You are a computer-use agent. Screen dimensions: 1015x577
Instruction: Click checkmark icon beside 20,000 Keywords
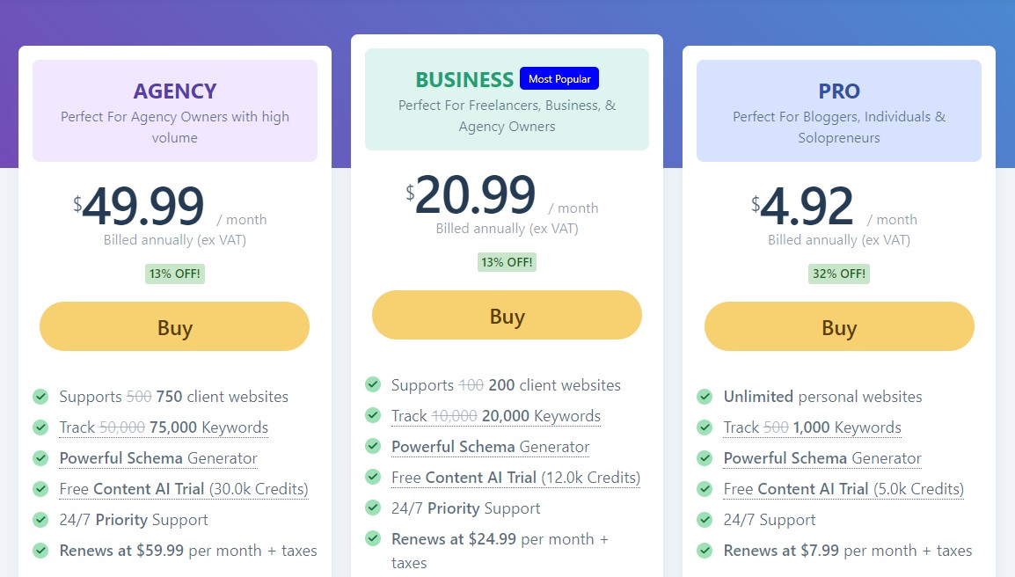373,415
